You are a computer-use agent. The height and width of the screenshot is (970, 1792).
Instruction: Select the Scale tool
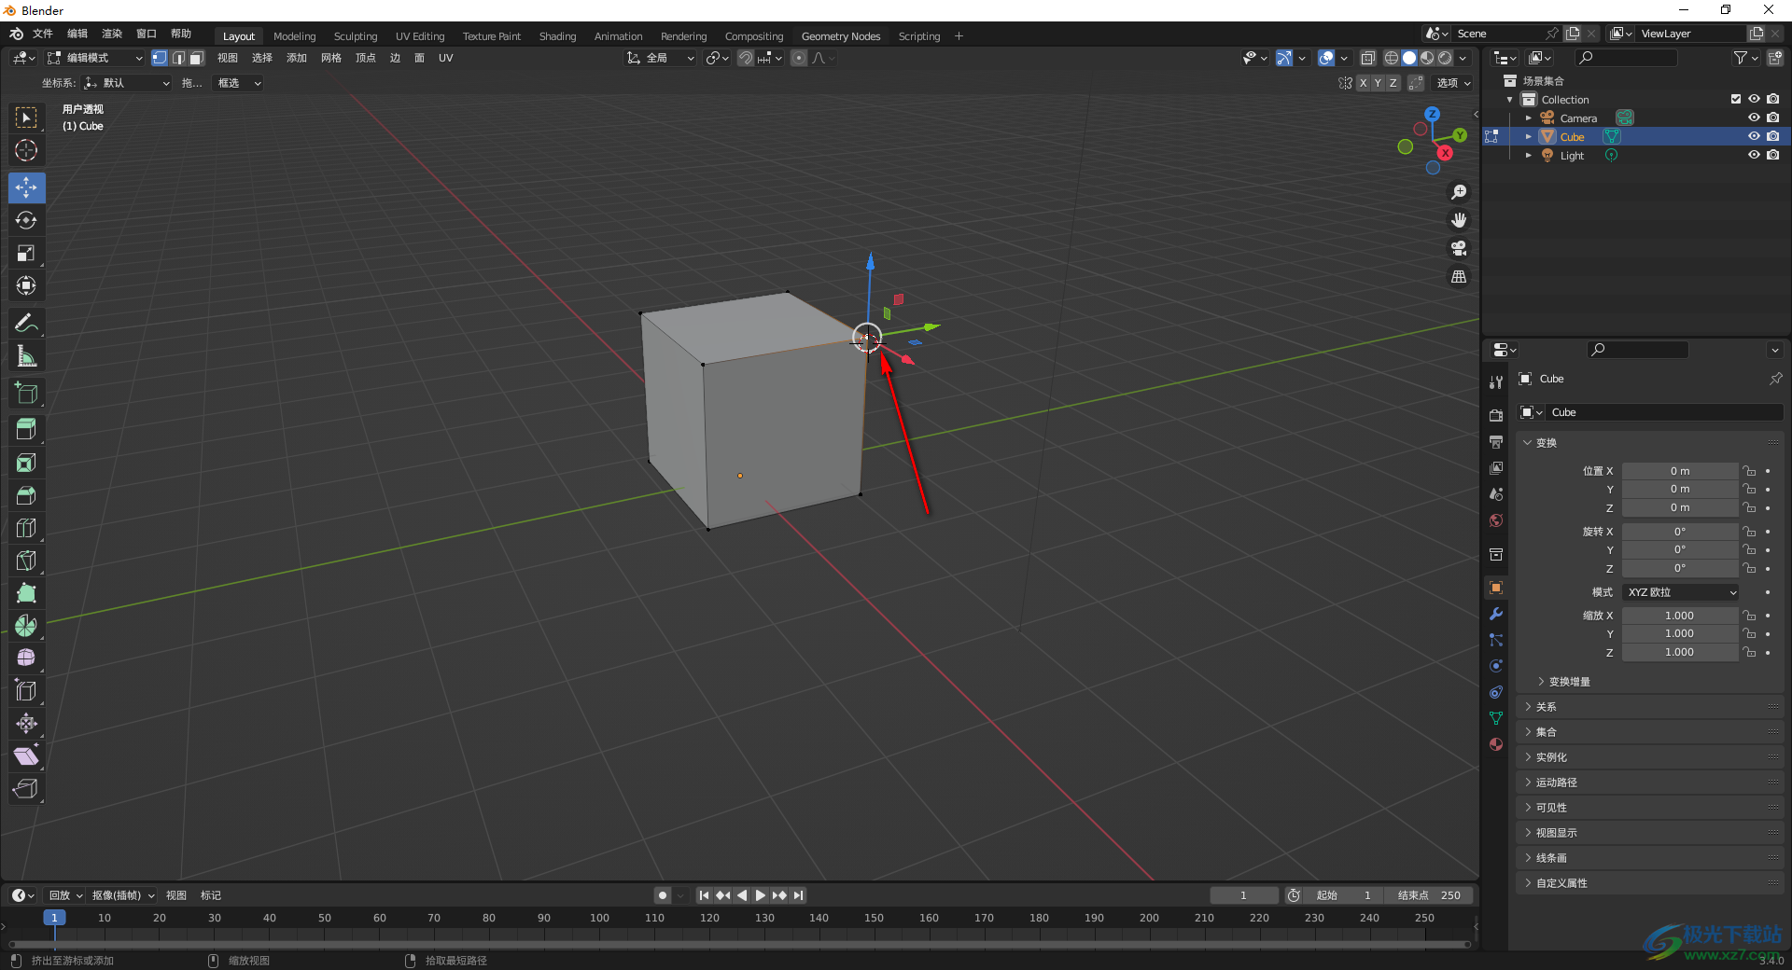(x=26, y=254)
